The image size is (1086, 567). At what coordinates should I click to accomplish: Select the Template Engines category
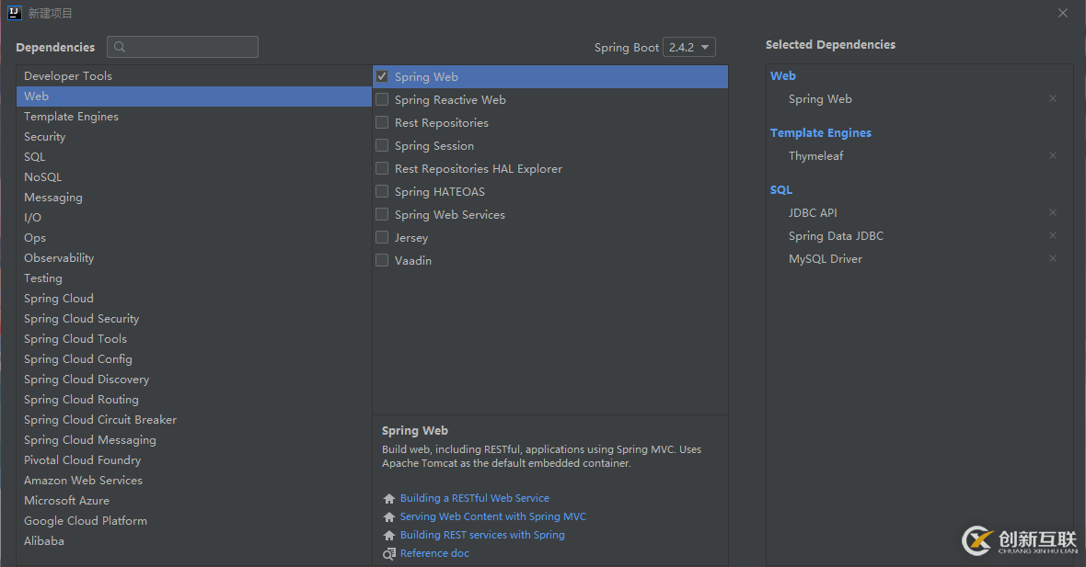coord(194,116)
